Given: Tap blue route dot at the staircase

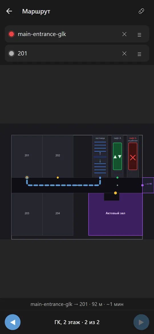Looking at the screenshot, I should click(100, 178).
